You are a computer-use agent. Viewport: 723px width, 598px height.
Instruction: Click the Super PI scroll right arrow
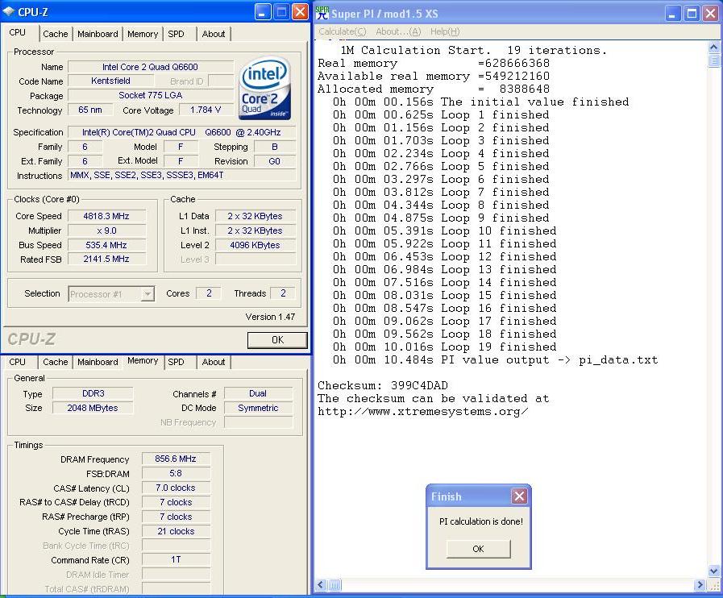pyautogui.click(x=700, y=584)
